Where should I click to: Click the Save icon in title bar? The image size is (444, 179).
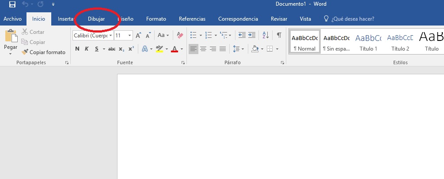pos(12,5)
